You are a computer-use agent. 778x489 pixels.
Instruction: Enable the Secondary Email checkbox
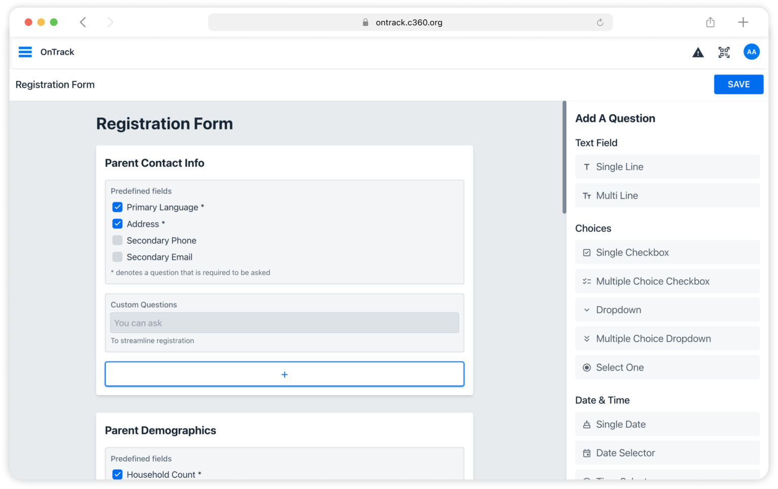pyautogui.click(x=118, y=257)
